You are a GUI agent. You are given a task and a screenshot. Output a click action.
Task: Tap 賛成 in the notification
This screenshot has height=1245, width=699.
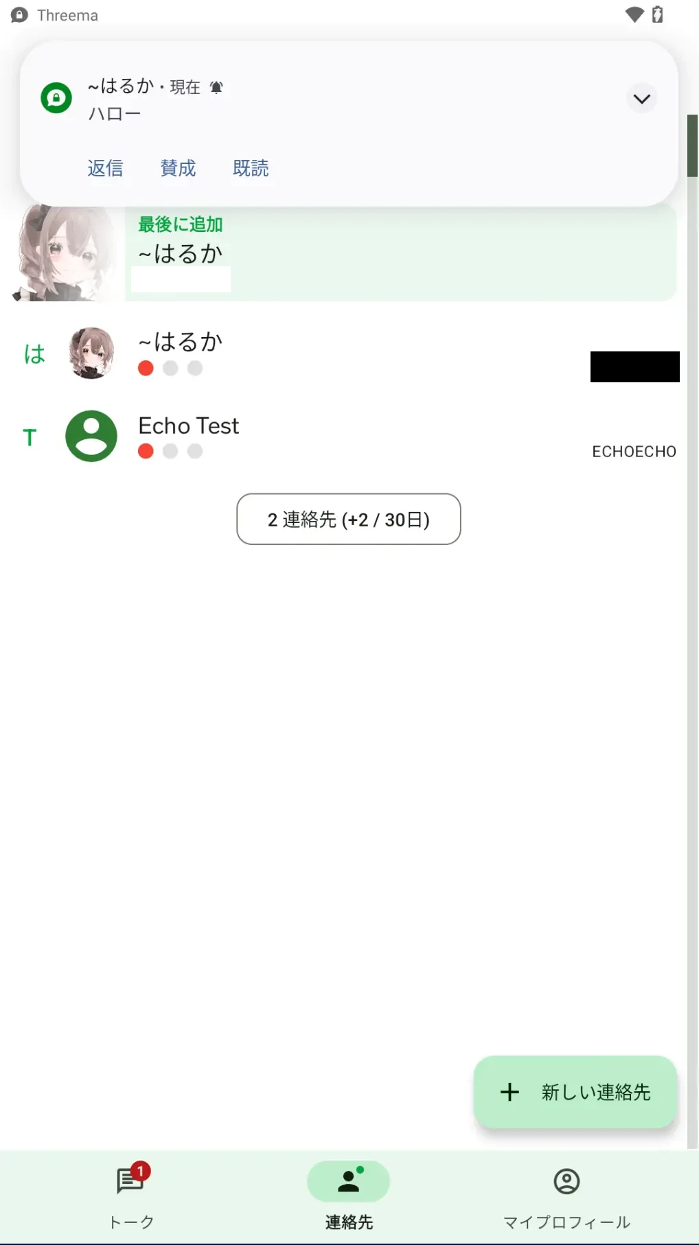tap(178, 168)
